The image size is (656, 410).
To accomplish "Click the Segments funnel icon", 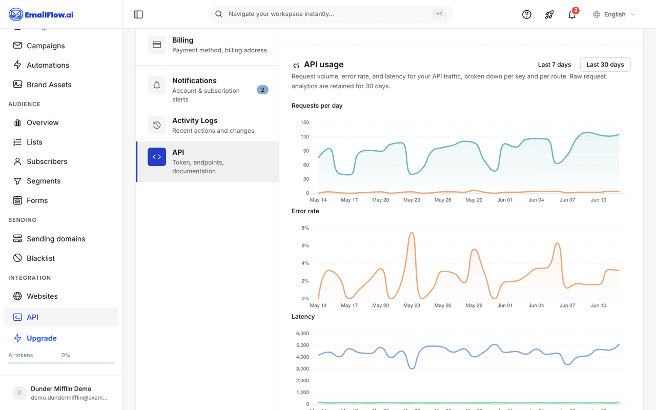I will tap(17, 181).
